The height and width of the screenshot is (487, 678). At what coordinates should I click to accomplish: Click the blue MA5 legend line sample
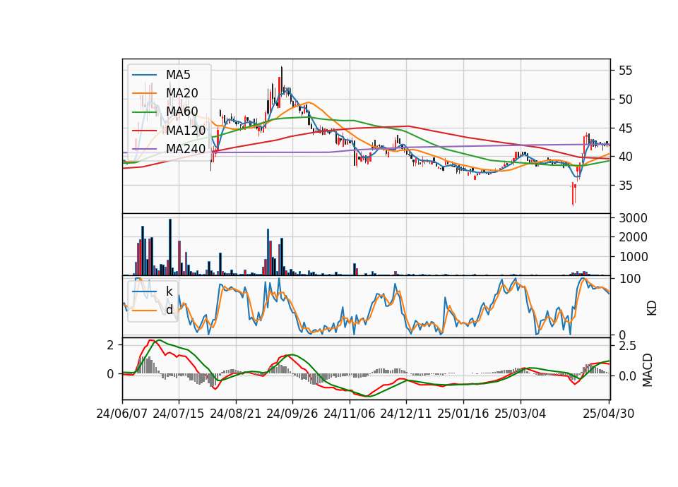click(144, 75)
